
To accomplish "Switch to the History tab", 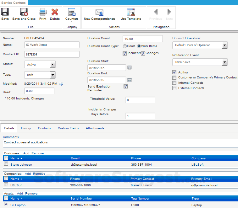I will pyautogui.click(x=26, y=128).
